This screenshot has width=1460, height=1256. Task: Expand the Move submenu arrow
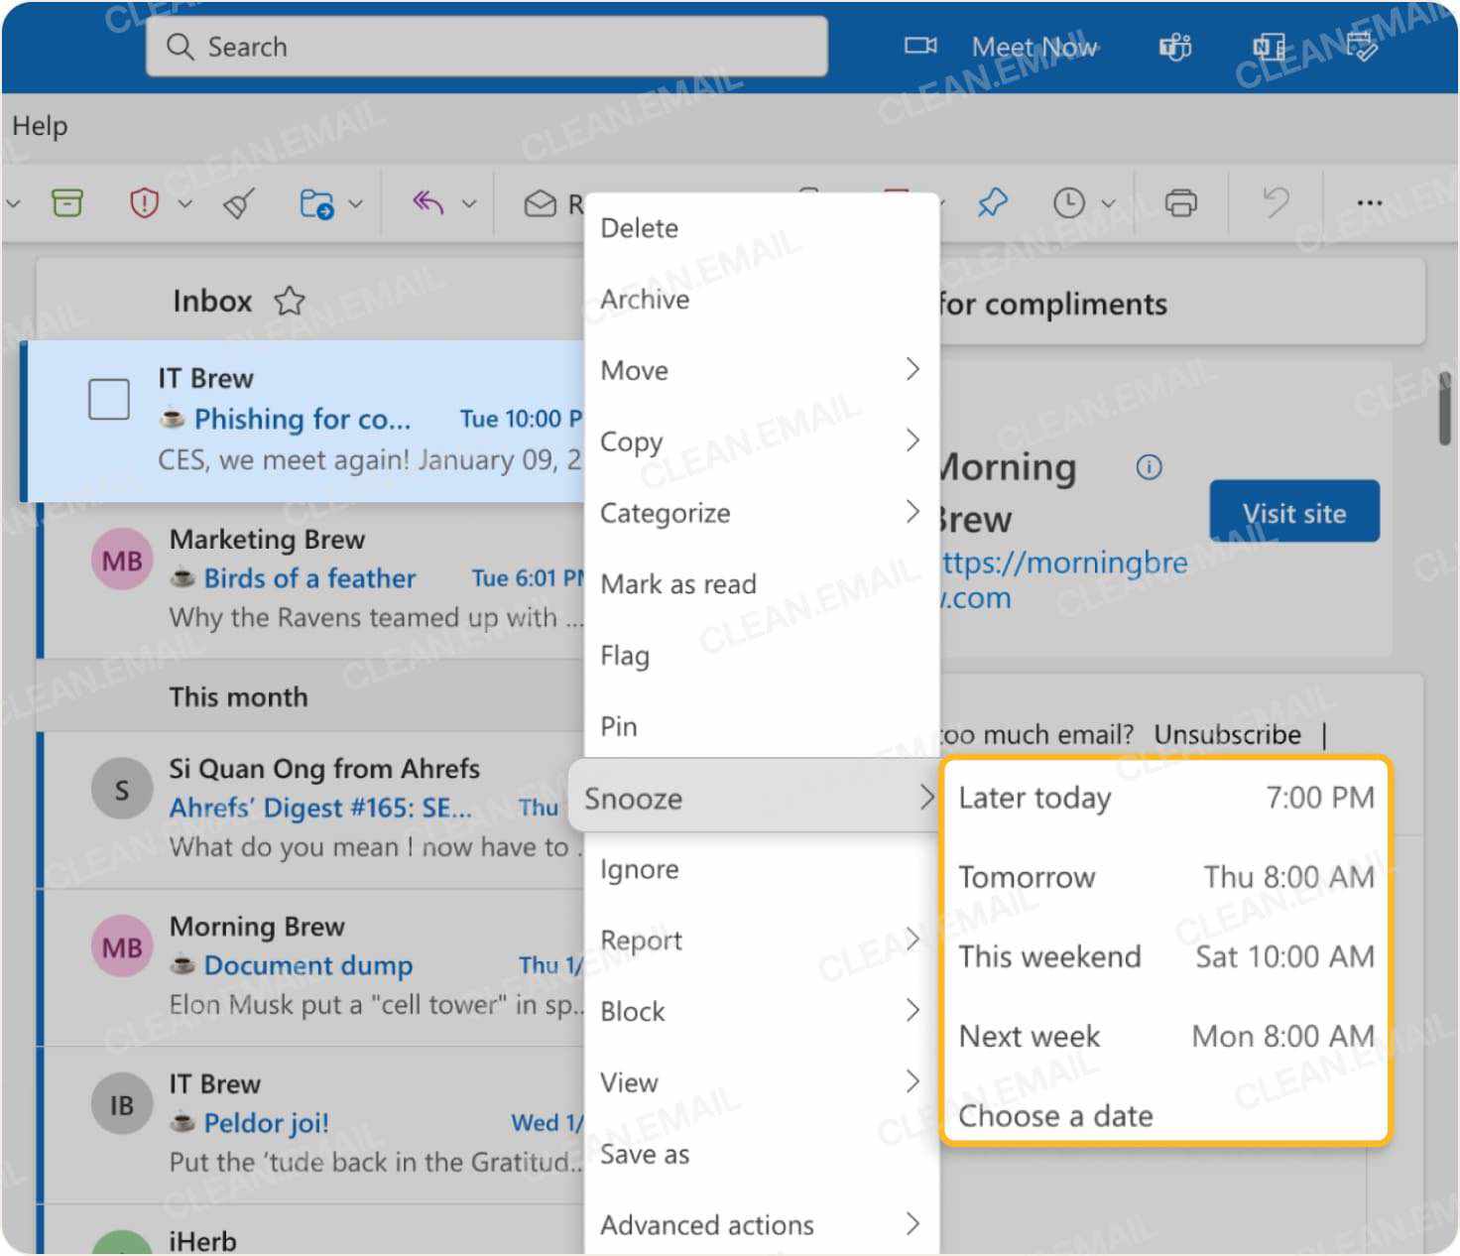click(x=912, y=369)
